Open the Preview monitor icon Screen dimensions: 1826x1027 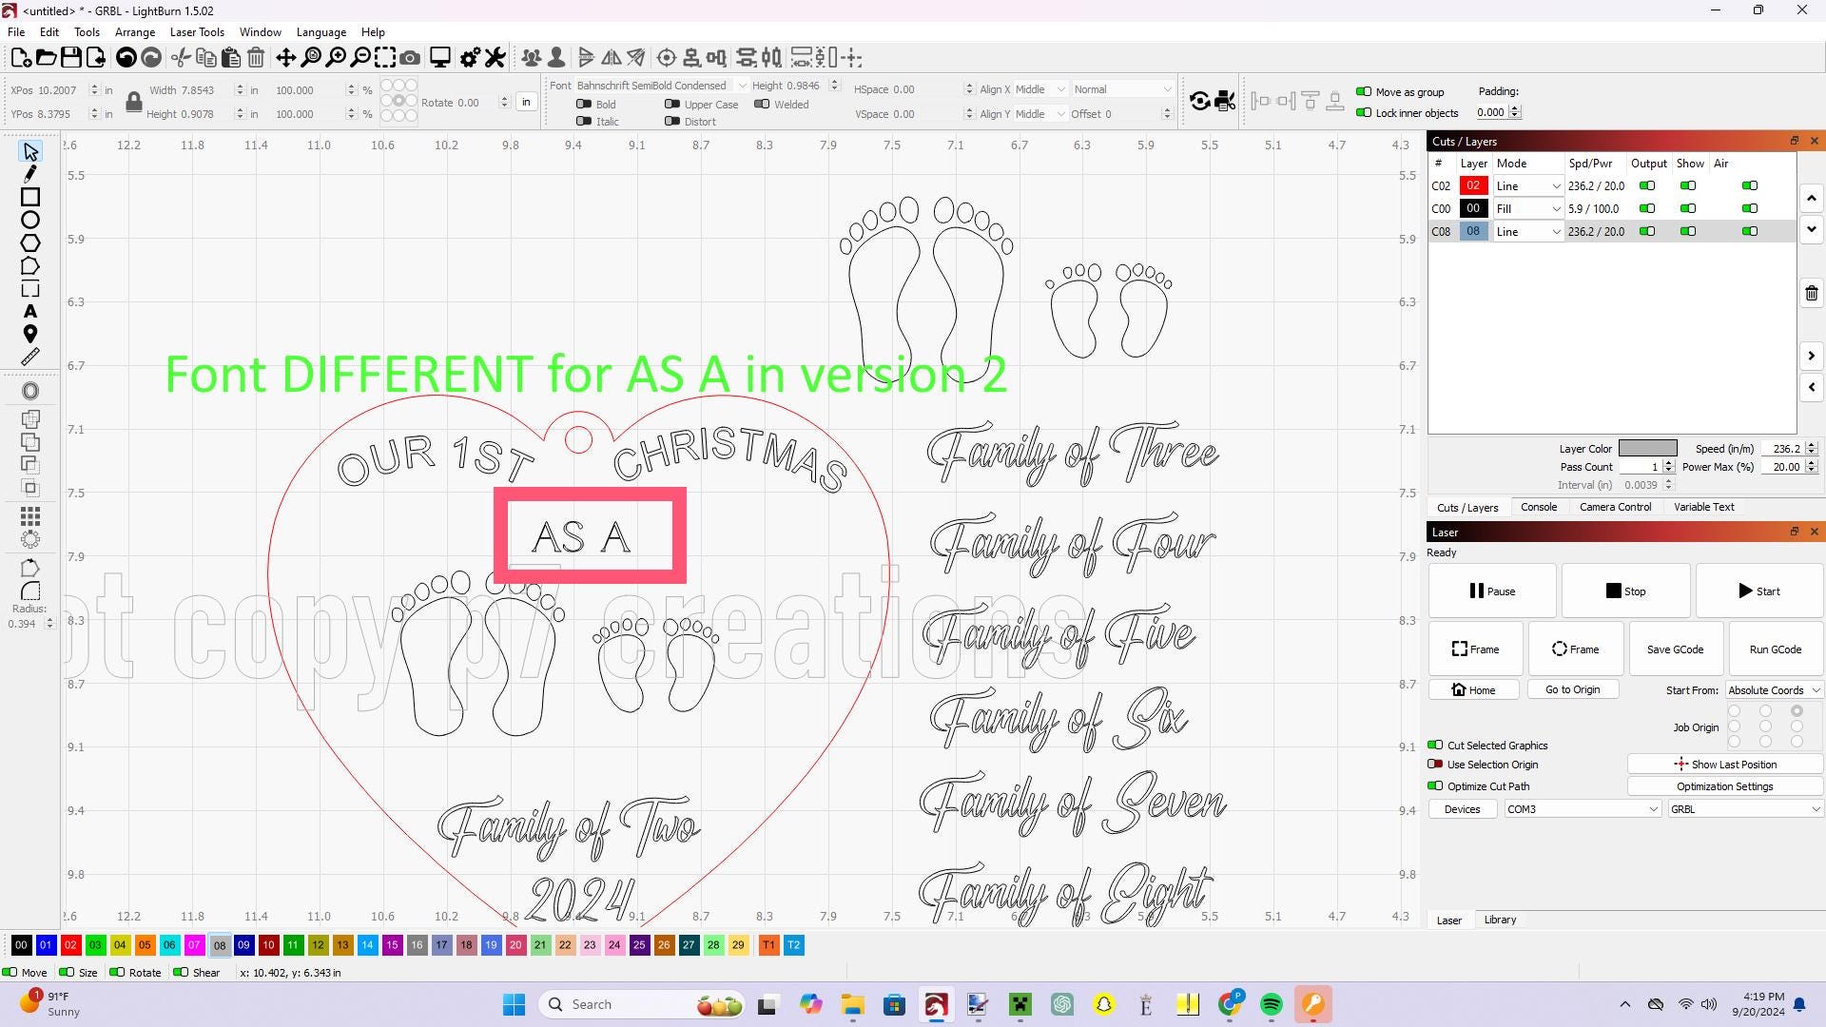tap(439, 58)
